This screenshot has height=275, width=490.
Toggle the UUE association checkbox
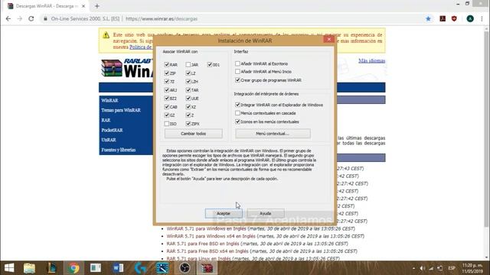pos(188,99)
